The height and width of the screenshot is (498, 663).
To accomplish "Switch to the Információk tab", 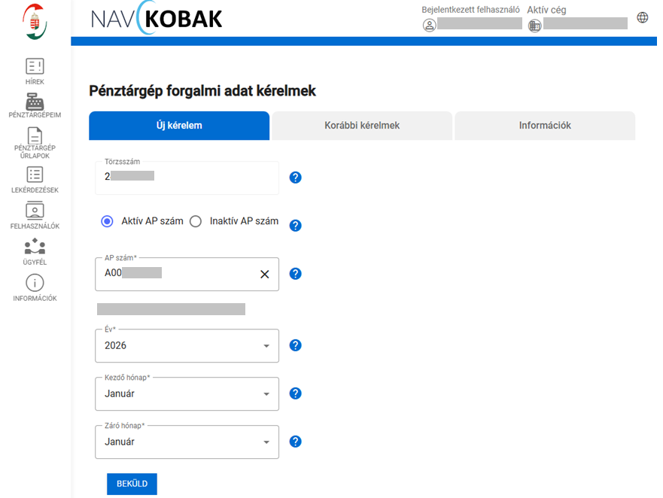I will [x=545, y=126].
